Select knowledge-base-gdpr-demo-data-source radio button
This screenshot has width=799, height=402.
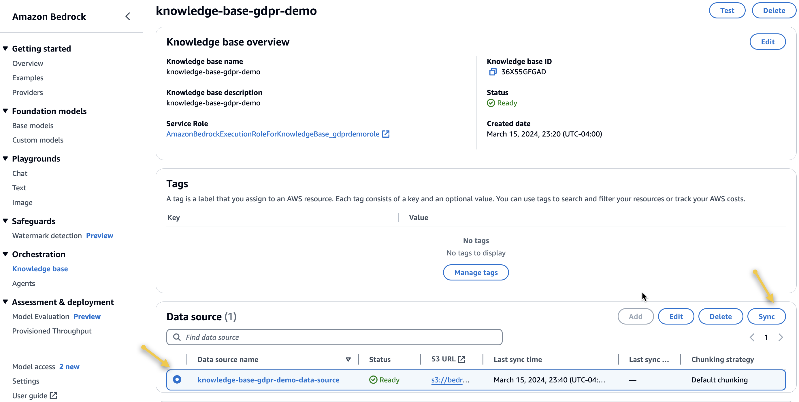[177, 379]
